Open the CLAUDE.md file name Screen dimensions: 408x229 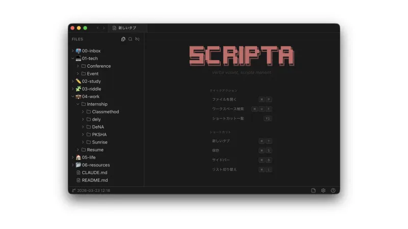[94, 173]
